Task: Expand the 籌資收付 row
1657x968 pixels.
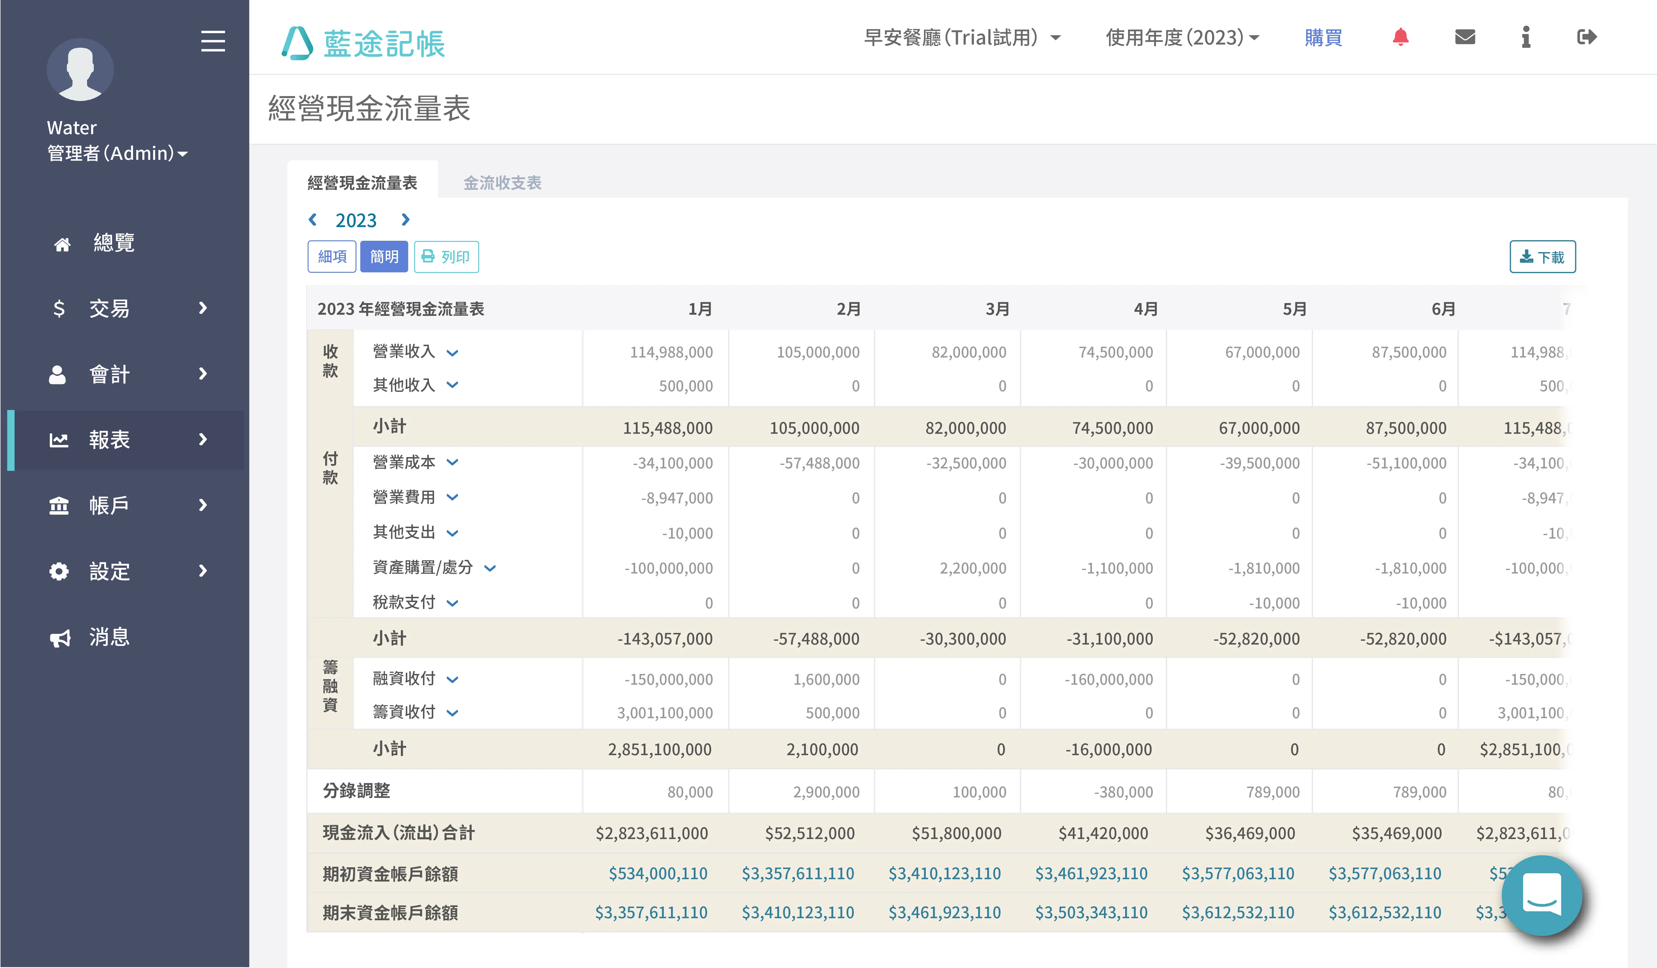Action: coord(452,713)
